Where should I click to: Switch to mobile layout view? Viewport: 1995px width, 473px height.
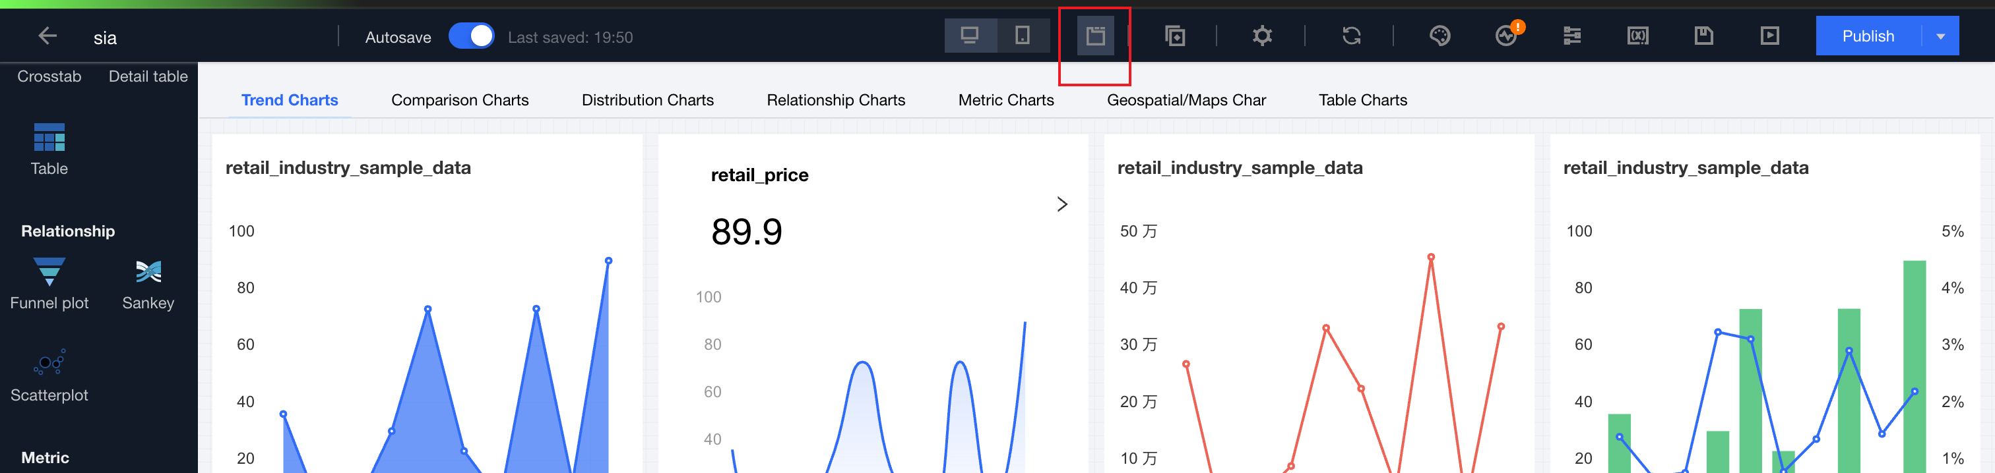pos(1023,36)
